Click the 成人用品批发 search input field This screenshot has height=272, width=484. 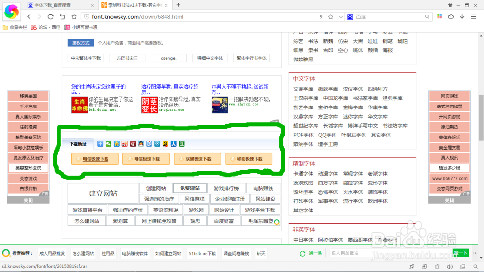[x=391, y=253]
